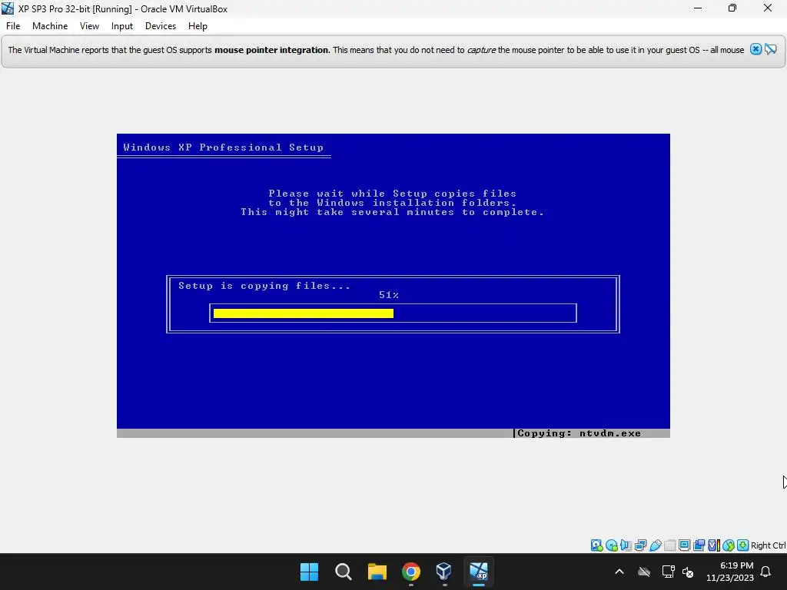
Task: Open the View menu
Action: (89, 26)
